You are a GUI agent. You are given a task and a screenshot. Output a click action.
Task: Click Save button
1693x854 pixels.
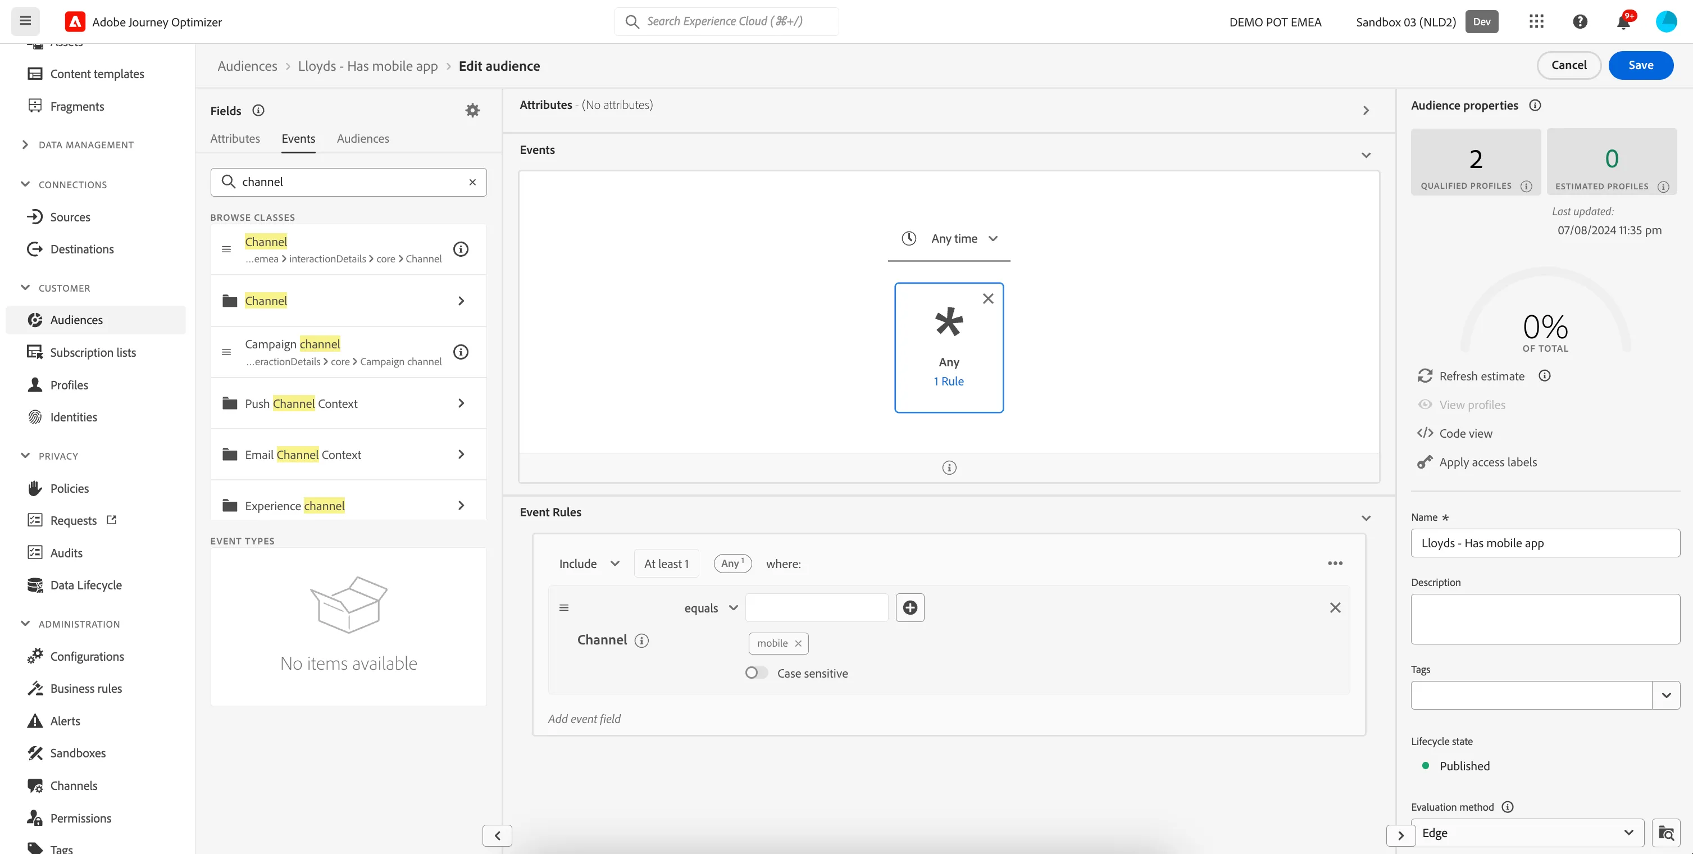(1640, 65)
